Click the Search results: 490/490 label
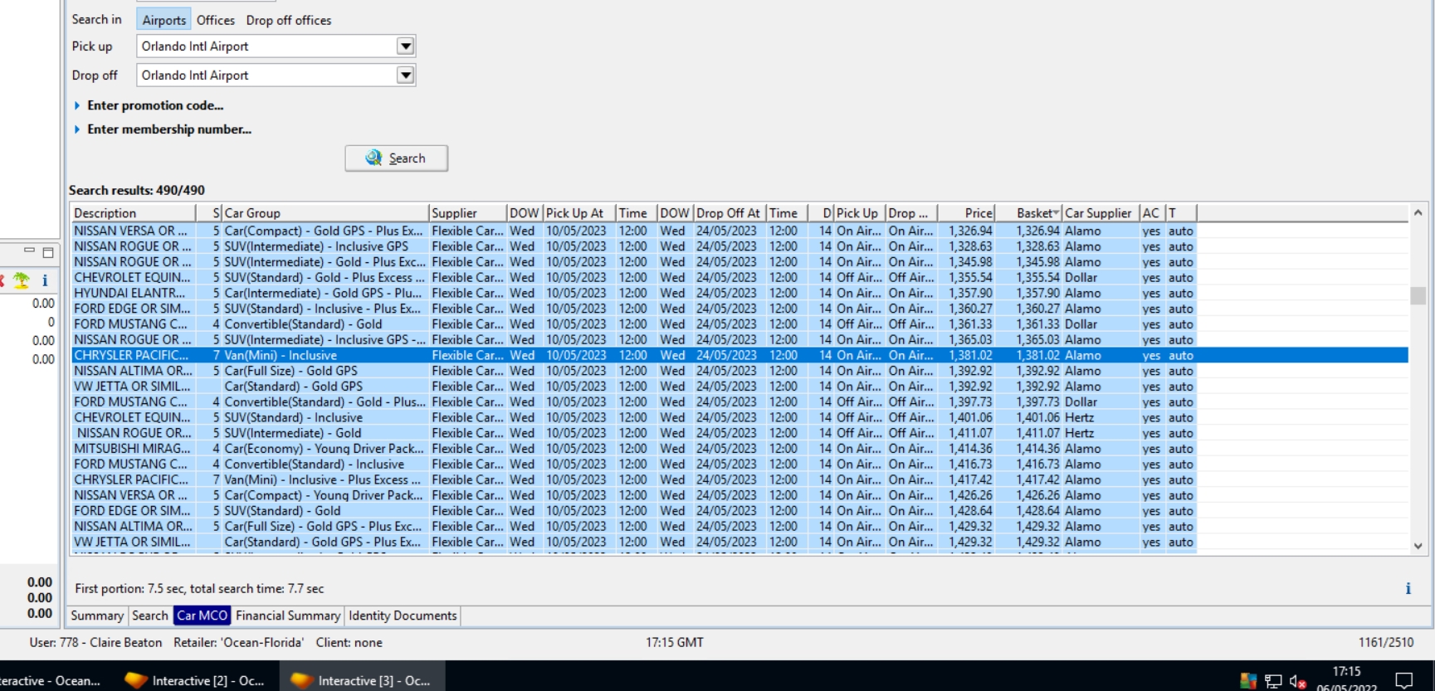Viewport: 1435px width, 691px height. tap(136, 190)
